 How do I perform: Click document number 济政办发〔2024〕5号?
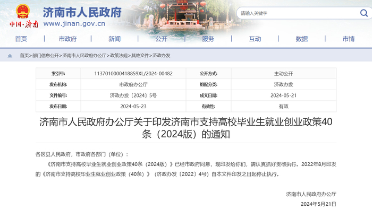click(x=133, y=95)
